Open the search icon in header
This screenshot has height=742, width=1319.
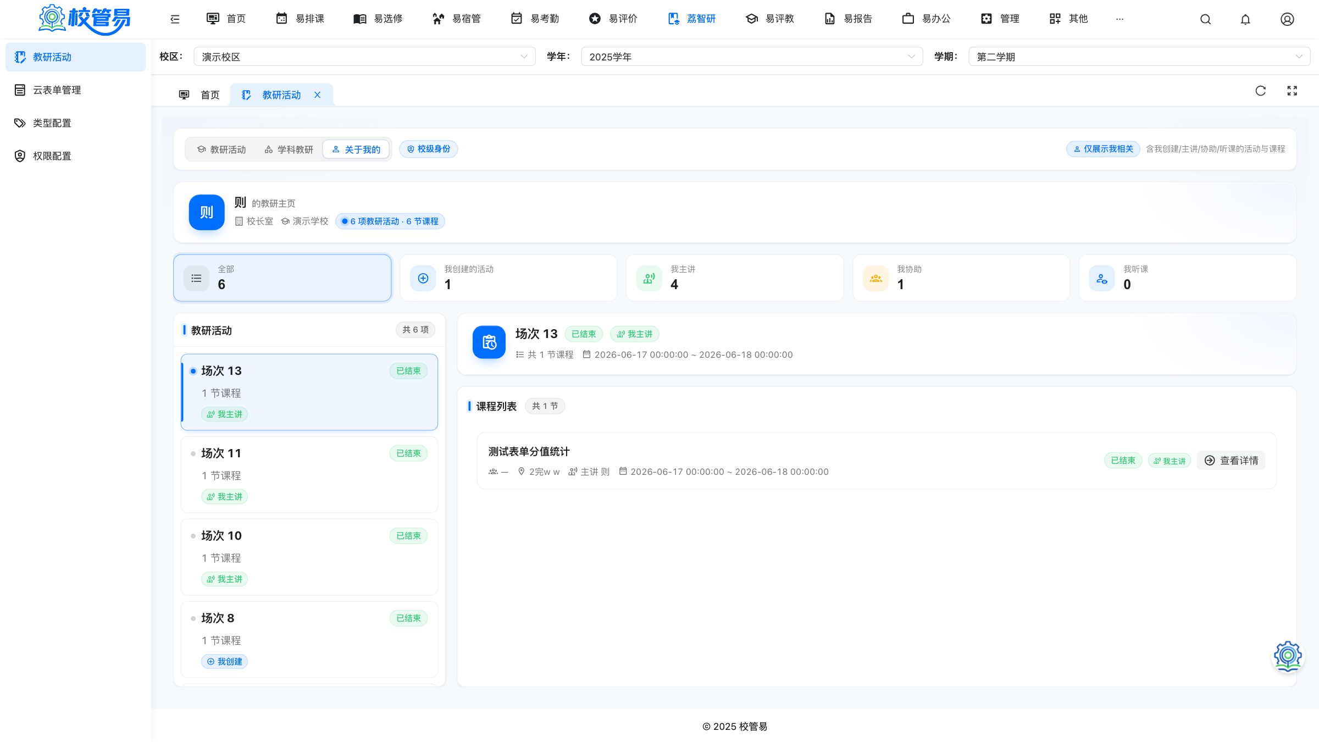[x=1205, y=19]
